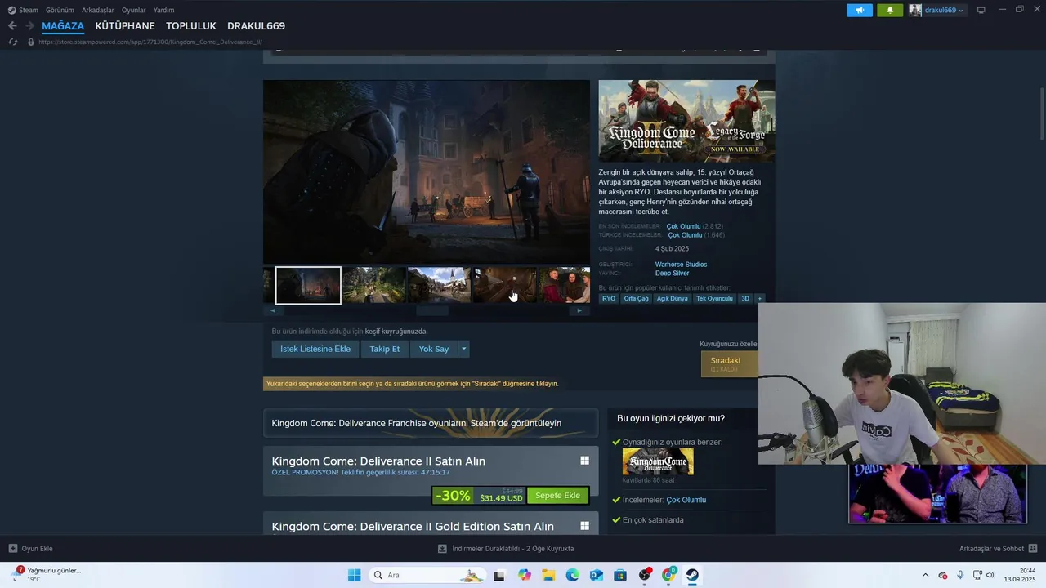Enter Big Picture mode via monitor icon
1046x588 pixels.
[981, 10]
